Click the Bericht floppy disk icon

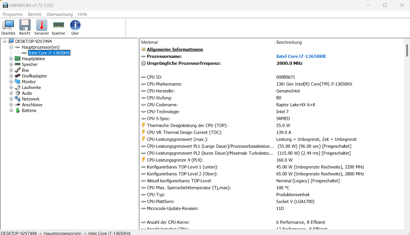[x=25, y=25]
